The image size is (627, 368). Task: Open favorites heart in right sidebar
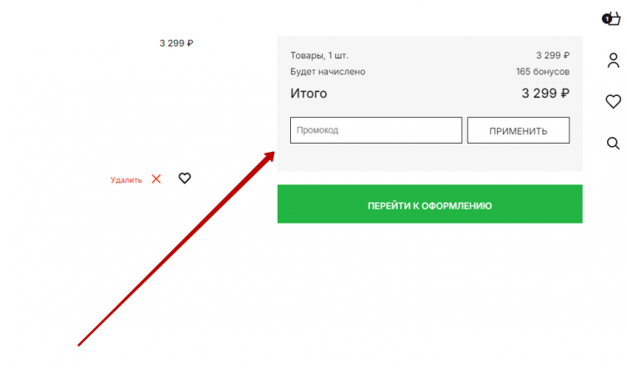pyautogui.click(x=614, y=102)
